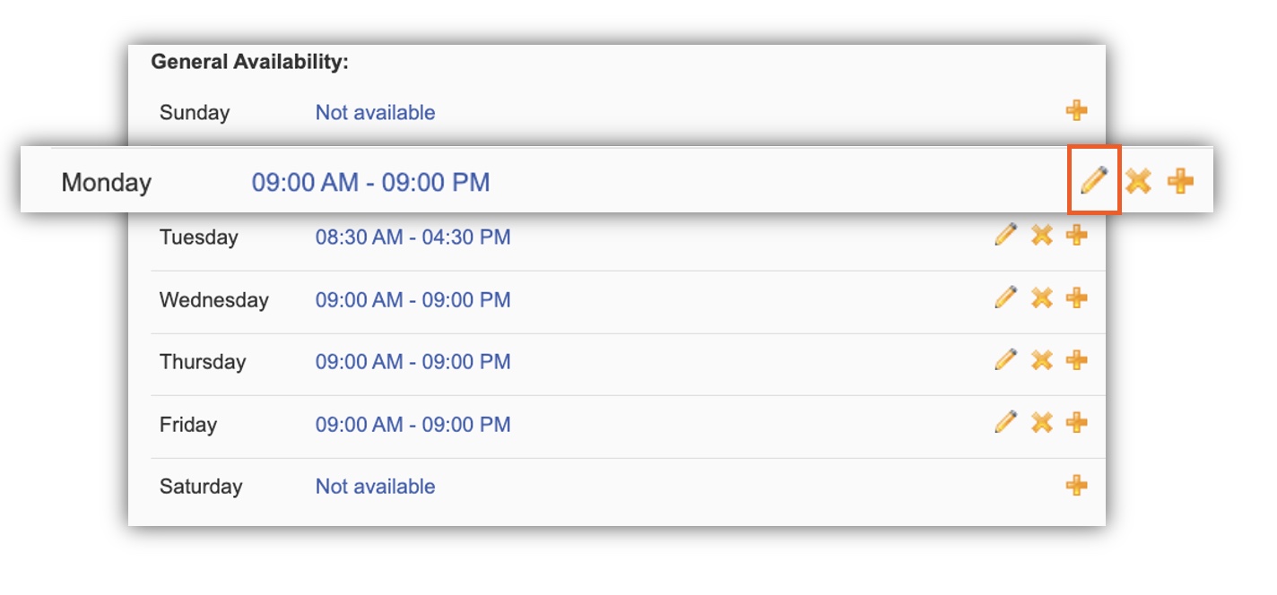Edit Monday availability with pencil icon
Viewport: 1277px width, 595px height.
[x=1094, y=181]
